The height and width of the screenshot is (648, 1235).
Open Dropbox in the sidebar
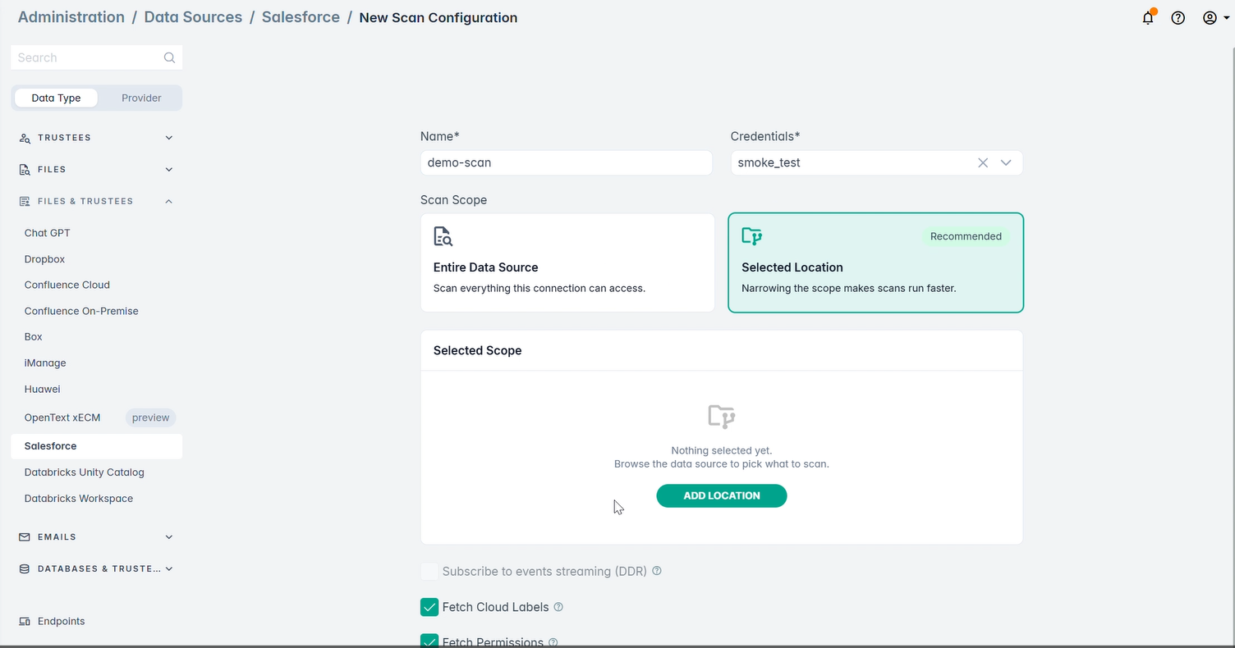point(44,259)
